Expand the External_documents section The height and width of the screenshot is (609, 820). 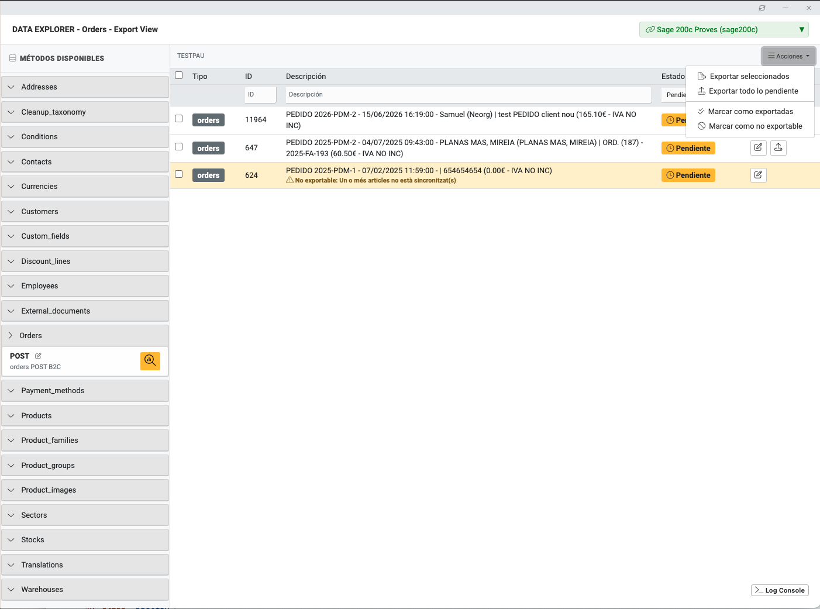(x=85, y=311)
